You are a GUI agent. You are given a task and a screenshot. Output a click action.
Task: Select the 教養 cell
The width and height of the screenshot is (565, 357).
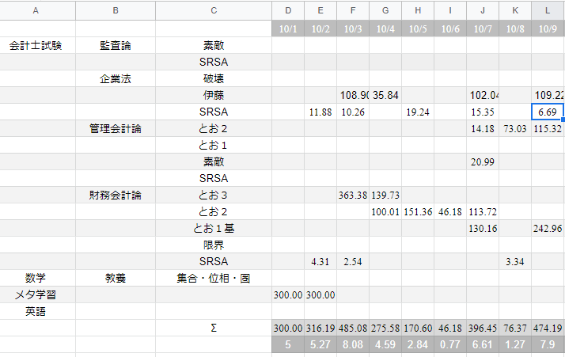116,278
